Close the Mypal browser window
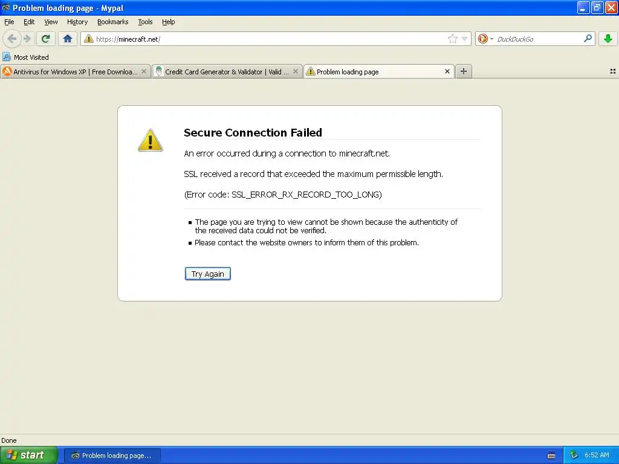 pyautogui.click(x=611, y=7)
